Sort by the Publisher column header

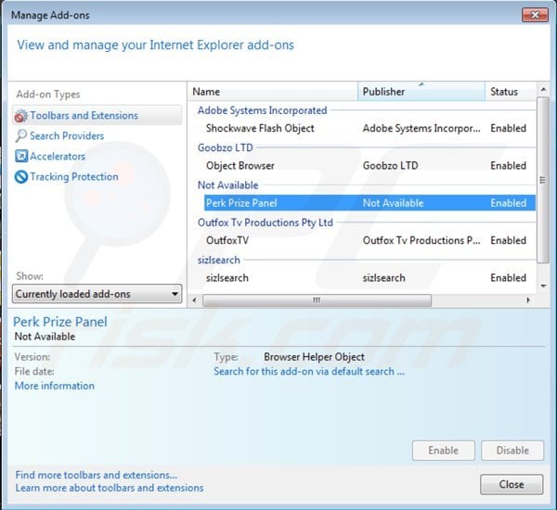tap(421, 92)
